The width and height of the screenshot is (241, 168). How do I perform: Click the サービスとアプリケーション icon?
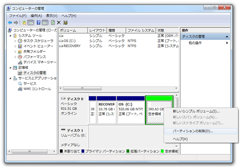[15, 78]
